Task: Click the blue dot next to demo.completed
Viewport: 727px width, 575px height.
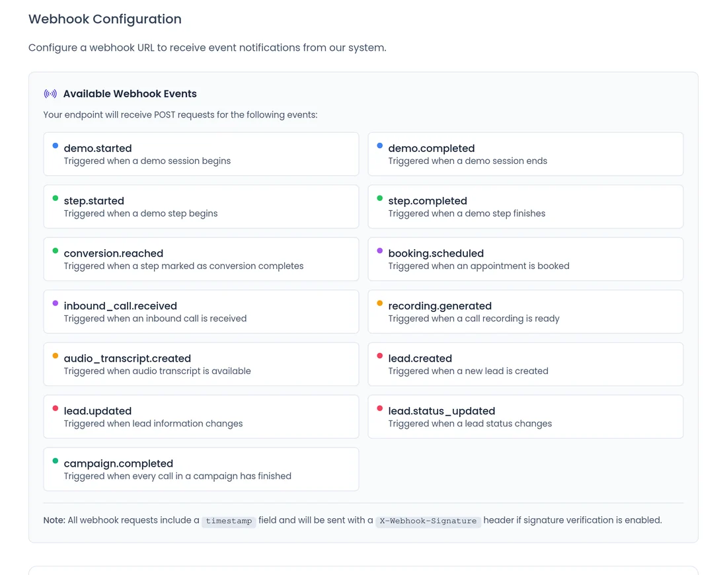Action: [x=380, y=145]
